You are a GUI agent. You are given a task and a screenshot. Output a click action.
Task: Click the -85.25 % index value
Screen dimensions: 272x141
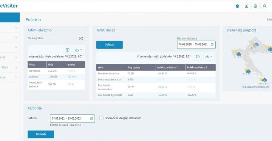[192, 95]
